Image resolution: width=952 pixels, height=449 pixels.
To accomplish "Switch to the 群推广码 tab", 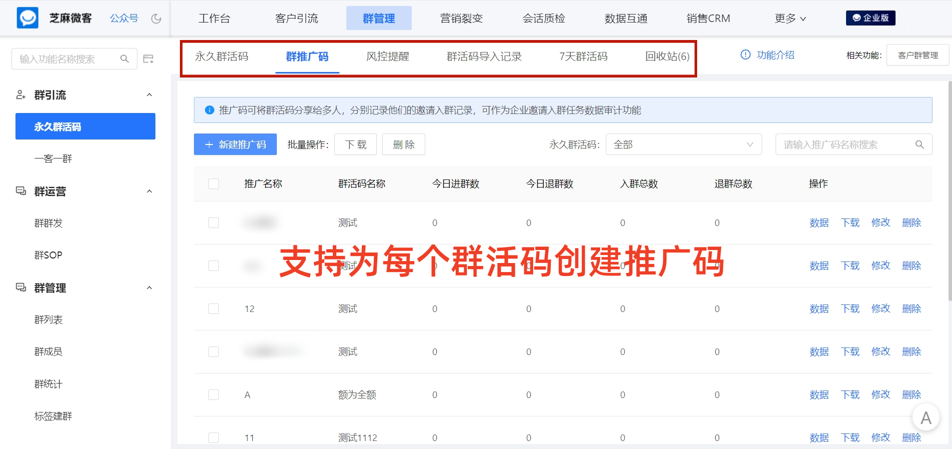I will point(307,56).
